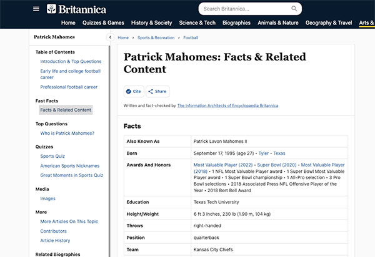Open American Sports Nicknames quiz

coord(70,166)
